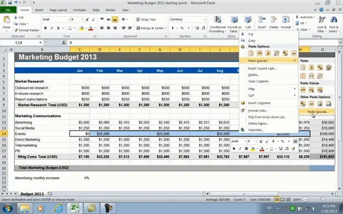Click the Increase Indent icon
Viewport: 343px width, 214px height.
(x=130, y=28)
